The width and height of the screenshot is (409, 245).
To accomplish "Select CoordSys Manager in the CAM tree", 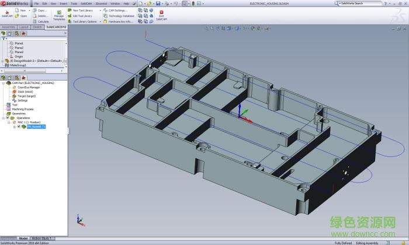I will [x=28, y=87].
